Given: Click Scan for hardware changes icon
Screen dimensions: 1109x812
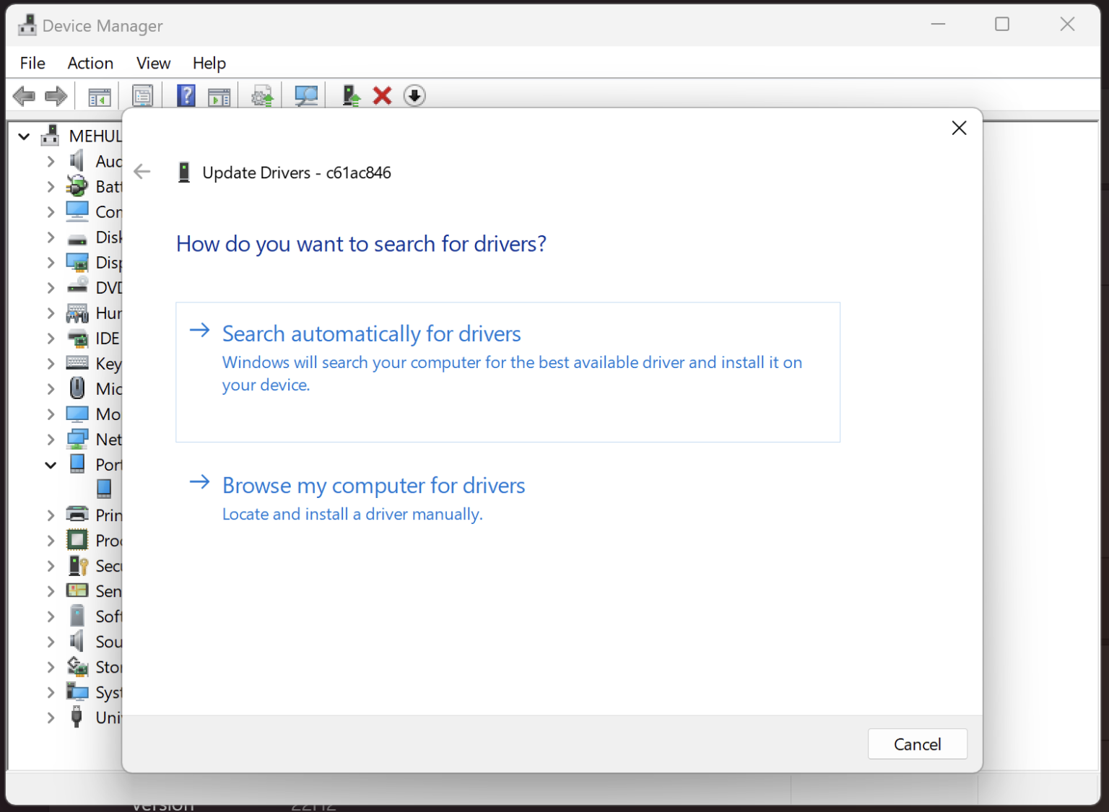Looking at the screenshot, I should [x=306, y=96].
